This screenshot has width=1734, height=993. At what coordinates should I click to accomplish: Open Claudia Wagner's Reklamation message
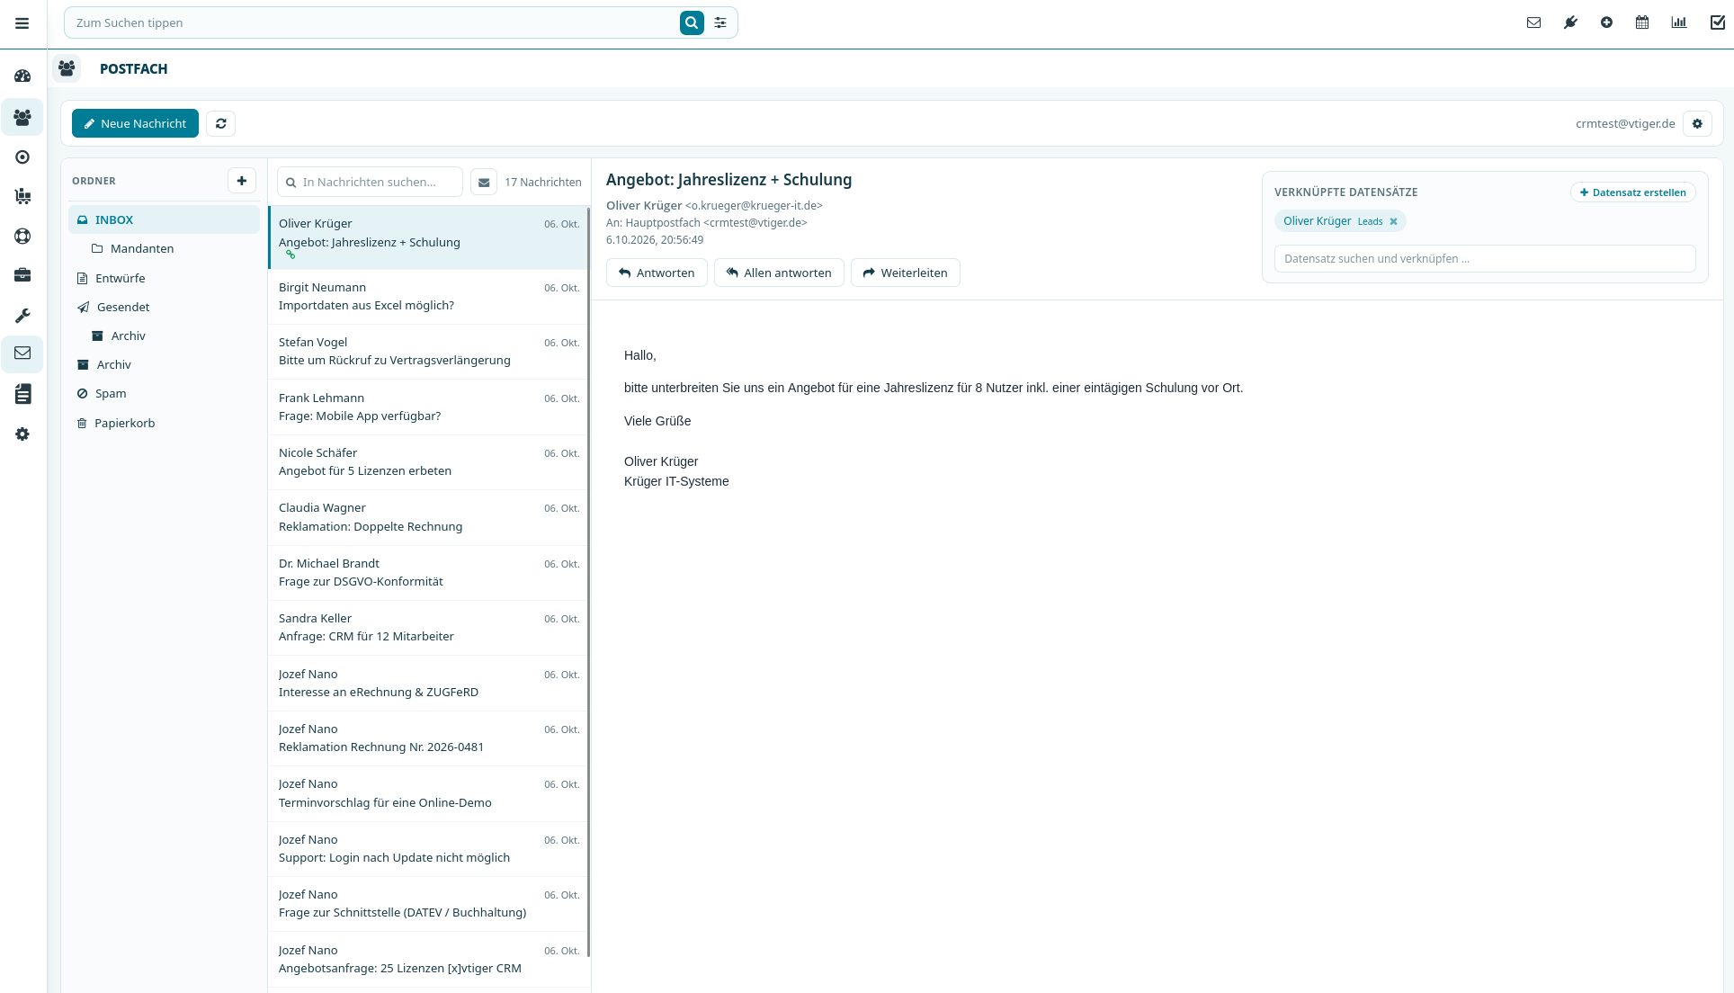tap(428, 517)
